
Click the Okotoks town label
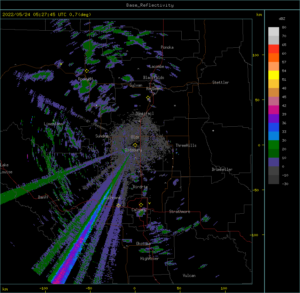[143, 244]
